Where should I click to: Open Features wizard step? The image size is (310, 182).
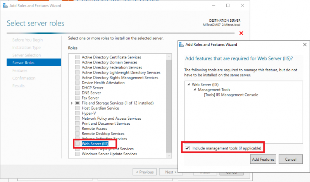click(x=20, y=70)
